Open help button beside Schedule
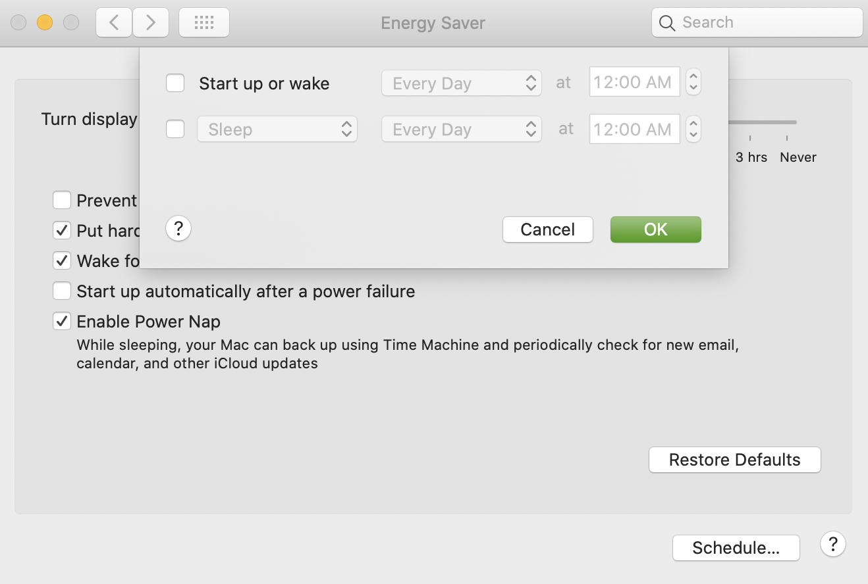This screenshot has width=868, height=584. point(833,544)
